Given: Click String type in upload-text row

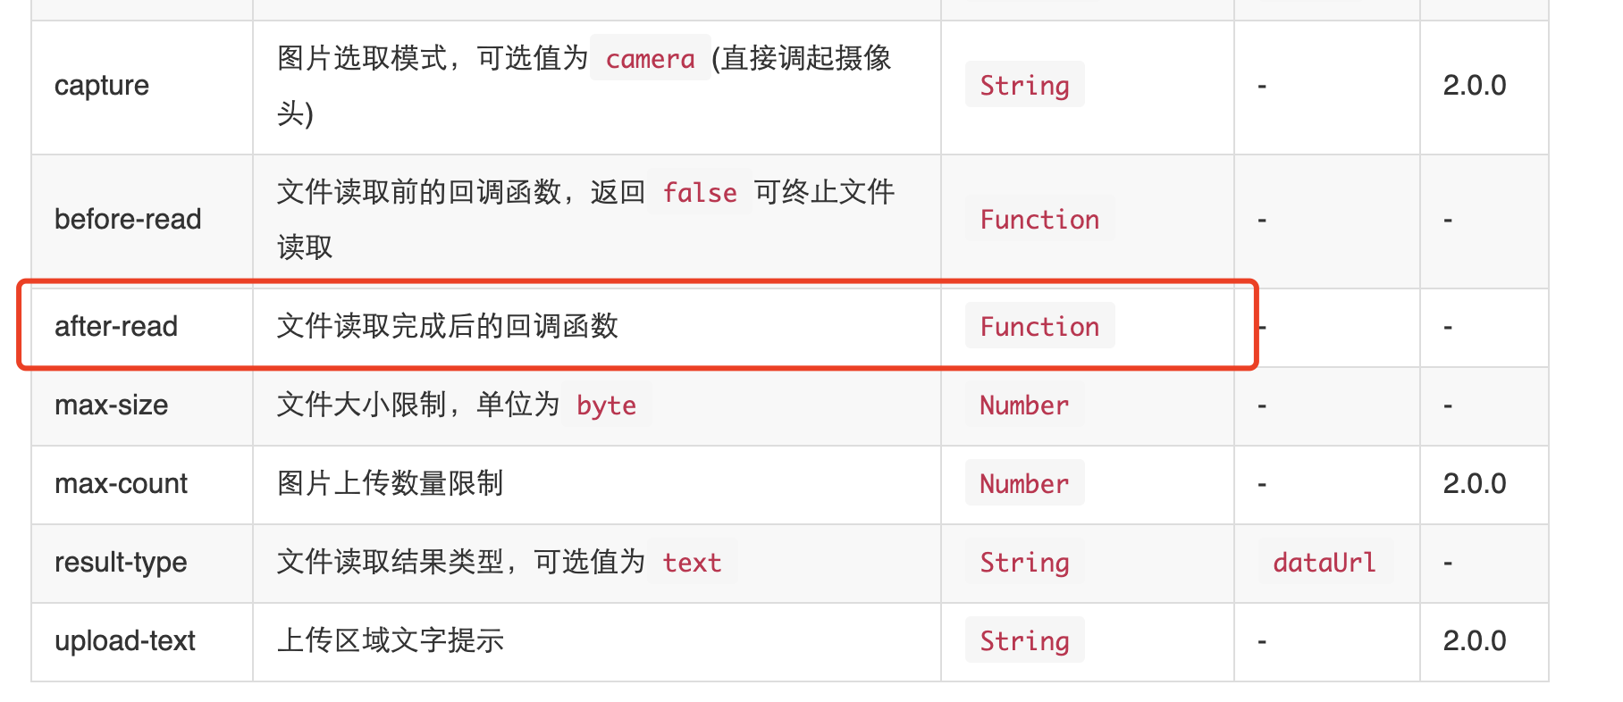Looking at the screenshot, I should (1024, 640).
